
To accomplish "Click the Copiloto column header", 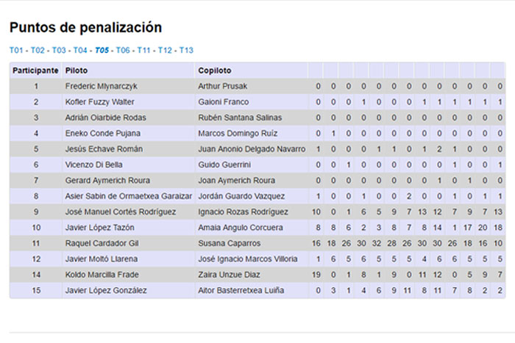I will click(x=214, y=71).
